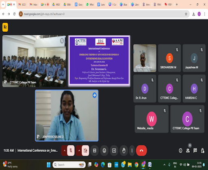This screenshot has height=170, width=208.
Task: Turn on captions button
Action: [95, 150]
